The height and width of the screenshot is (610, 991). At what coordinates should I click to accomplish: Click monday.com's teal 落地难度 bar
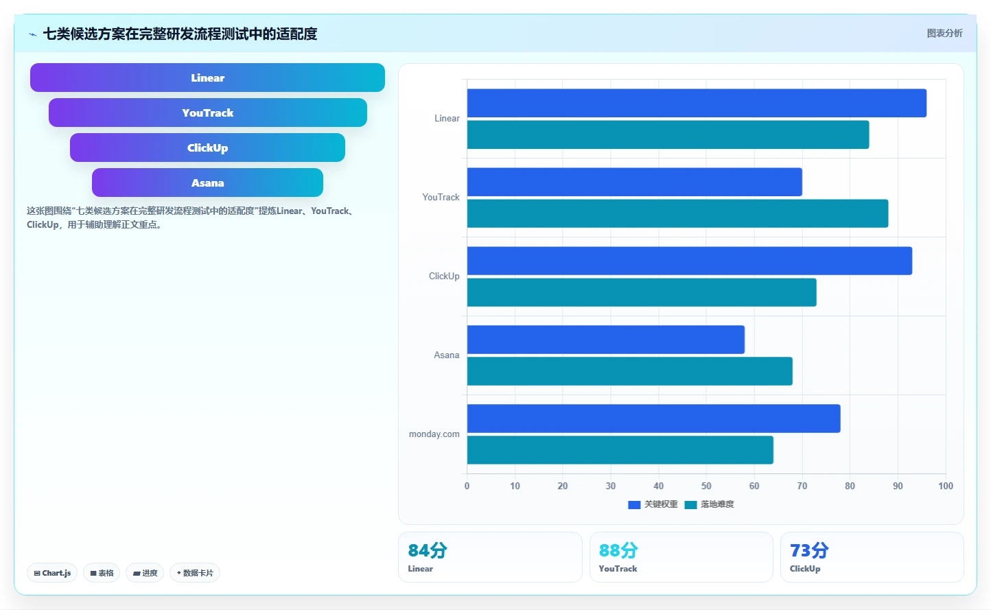click(620, 450)
